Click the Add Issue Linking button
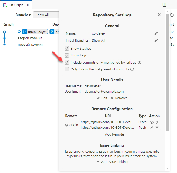This screenshot has width=177, height=173. pos(112,162)
